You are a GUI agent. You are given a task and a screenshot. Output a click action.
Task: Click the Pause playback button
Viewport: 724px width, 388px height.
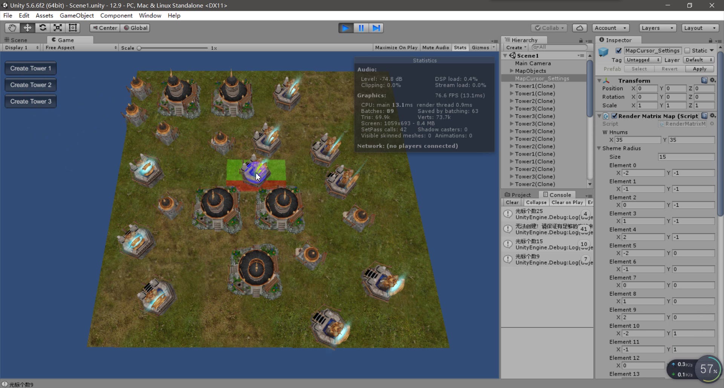pos(361,28)
